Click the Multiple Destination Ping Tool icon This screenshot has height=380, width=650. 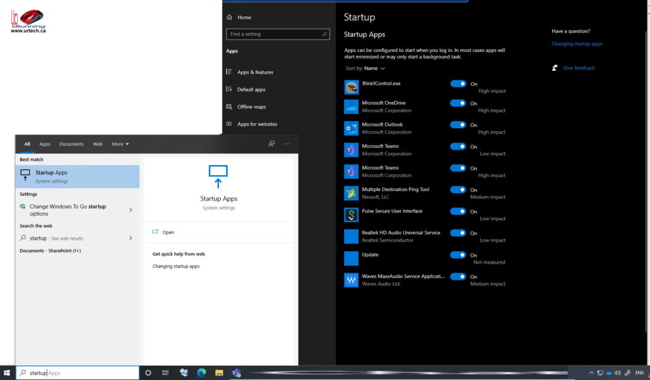tap(351, 193)
